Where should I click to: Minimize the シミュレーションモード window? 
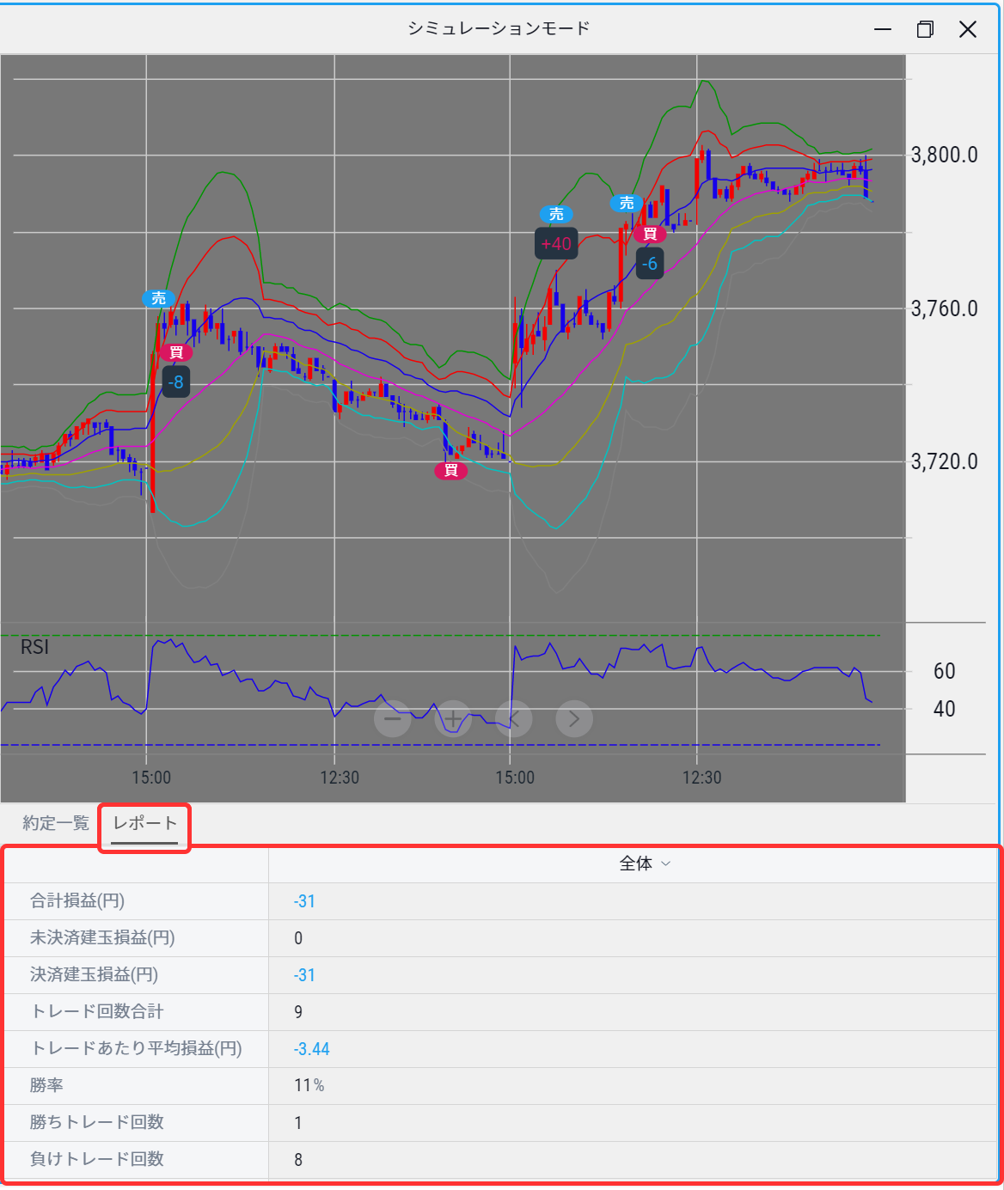(883, 29)
